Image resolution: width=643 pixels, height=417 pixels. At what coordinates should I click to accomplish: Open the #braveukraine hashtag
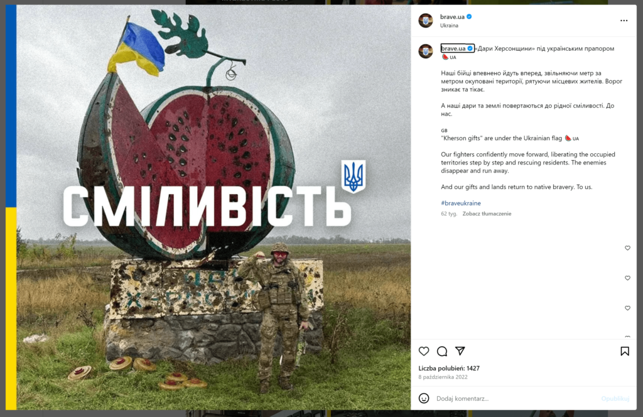tap(460, 203)
